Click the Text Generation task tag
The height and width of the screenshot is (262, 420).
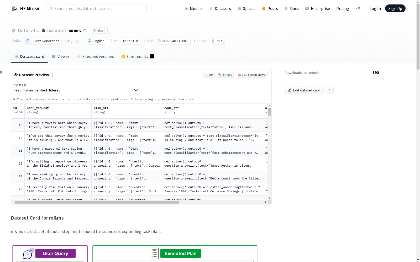pyautogui.click(x=43, y=41)
